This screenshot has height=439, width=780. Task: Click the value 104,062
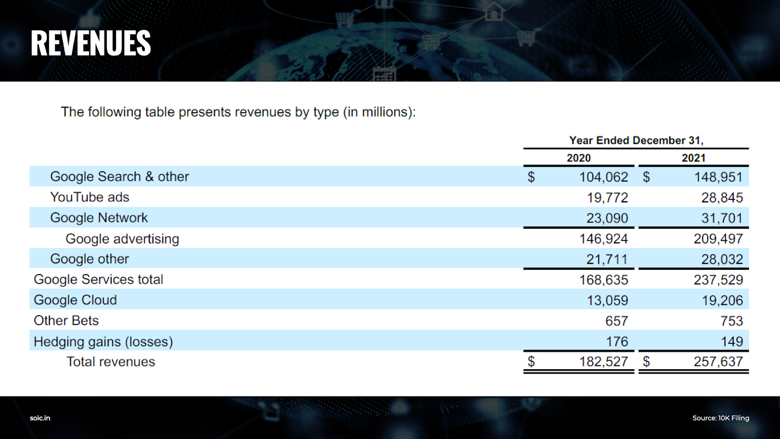point(604,177)
